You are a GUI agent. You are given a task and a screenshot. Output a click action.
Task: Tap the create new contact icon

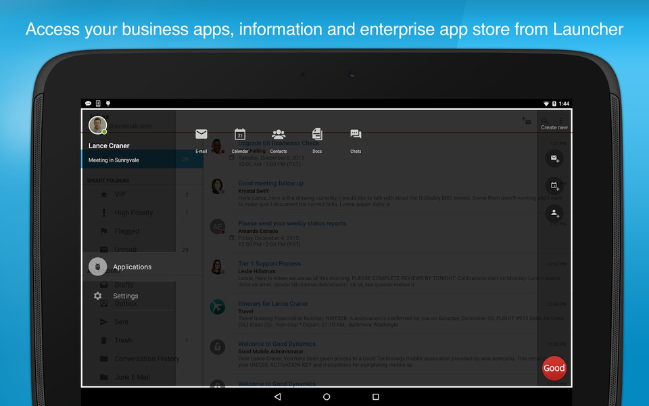(x=554, y=213)
